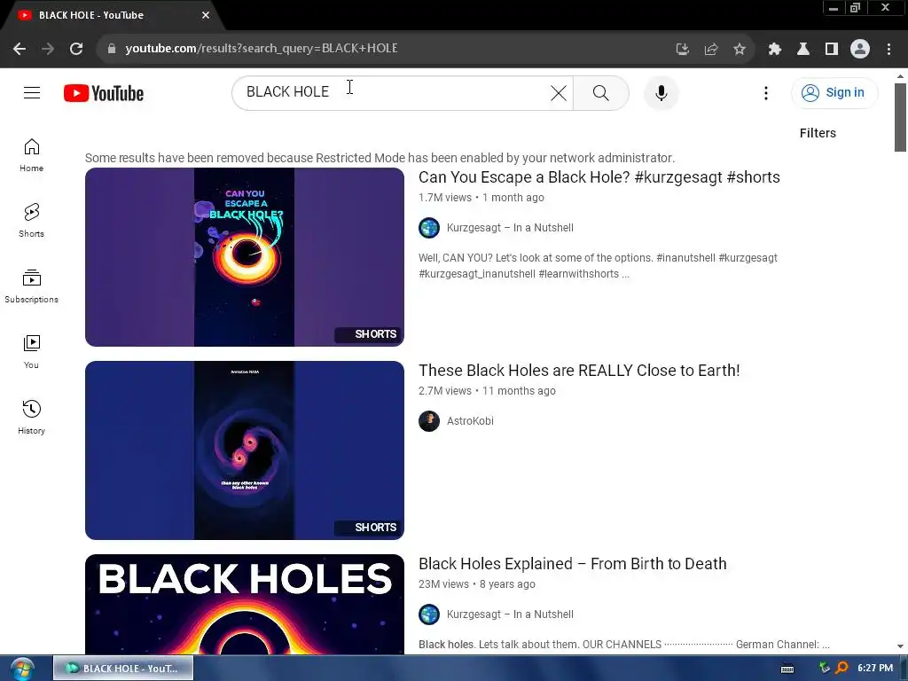Open "These Black Holes are REALLY Close to Earth!"

579,371
